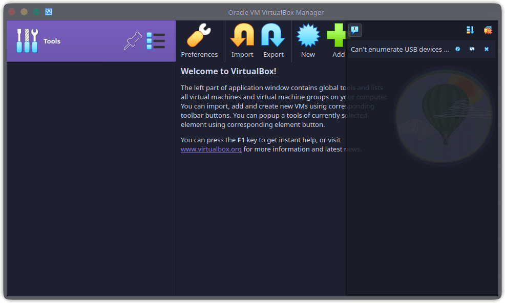Create a New virtual machine
The image size is (505, 303).
tap(308, 40)
